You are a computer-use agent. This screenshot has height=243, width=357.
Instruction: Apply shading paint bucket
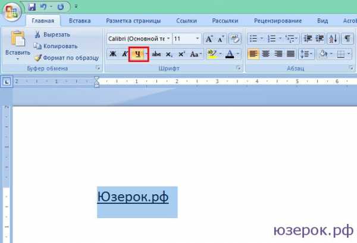click(323, 54)
